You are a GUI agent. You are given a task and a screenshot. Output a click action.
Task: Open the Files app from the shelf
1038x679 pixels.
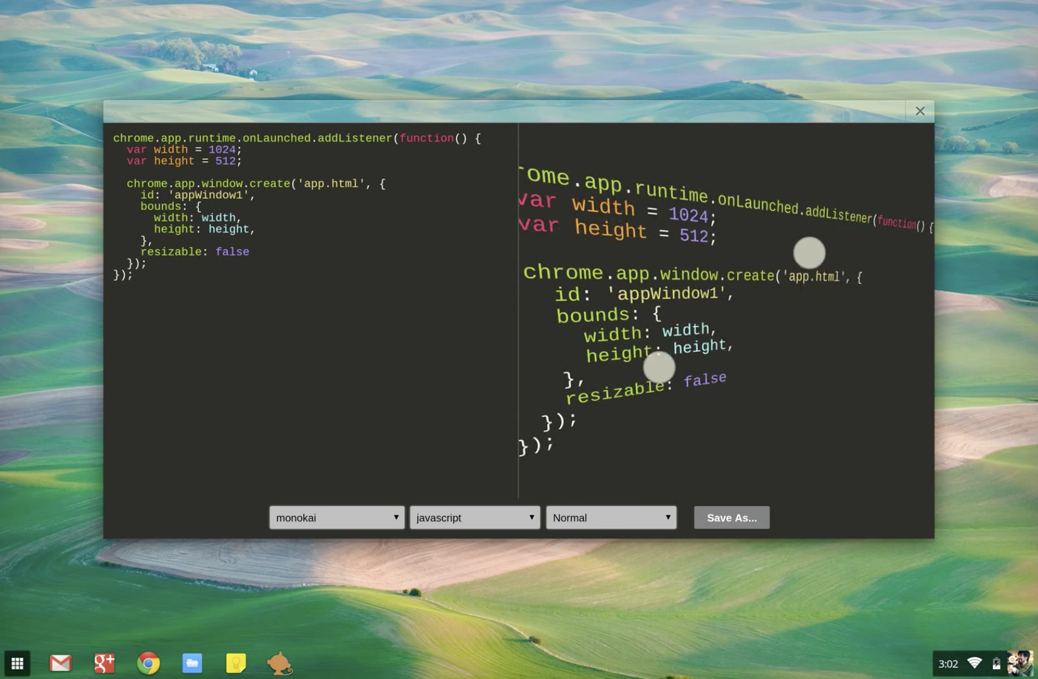[x=192, y=663]
